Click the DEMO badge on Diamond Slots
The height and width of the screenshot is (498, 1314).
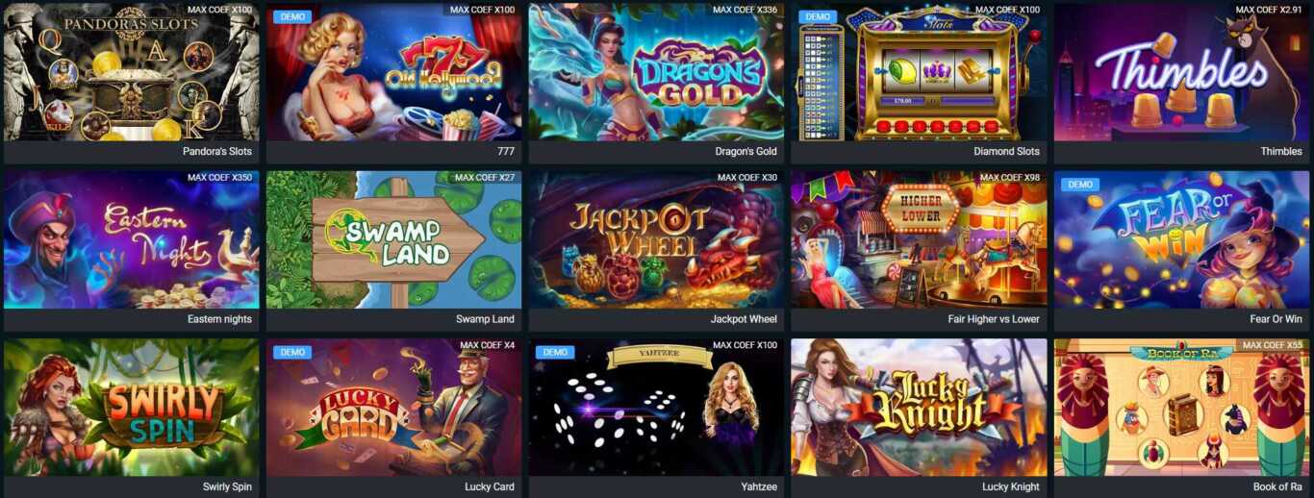click(817, 17)
